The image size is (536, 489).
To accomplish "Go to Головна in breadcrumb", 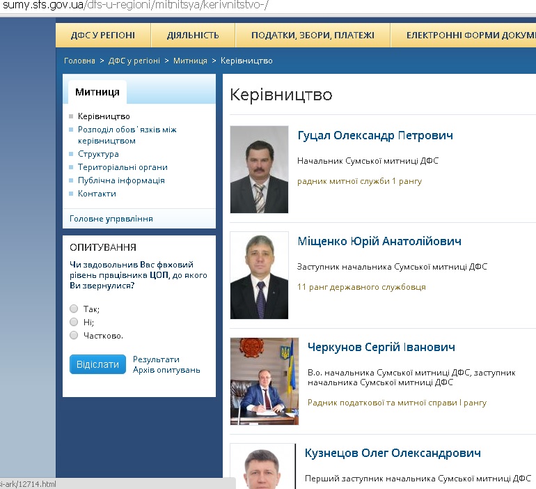I will 79,61.
